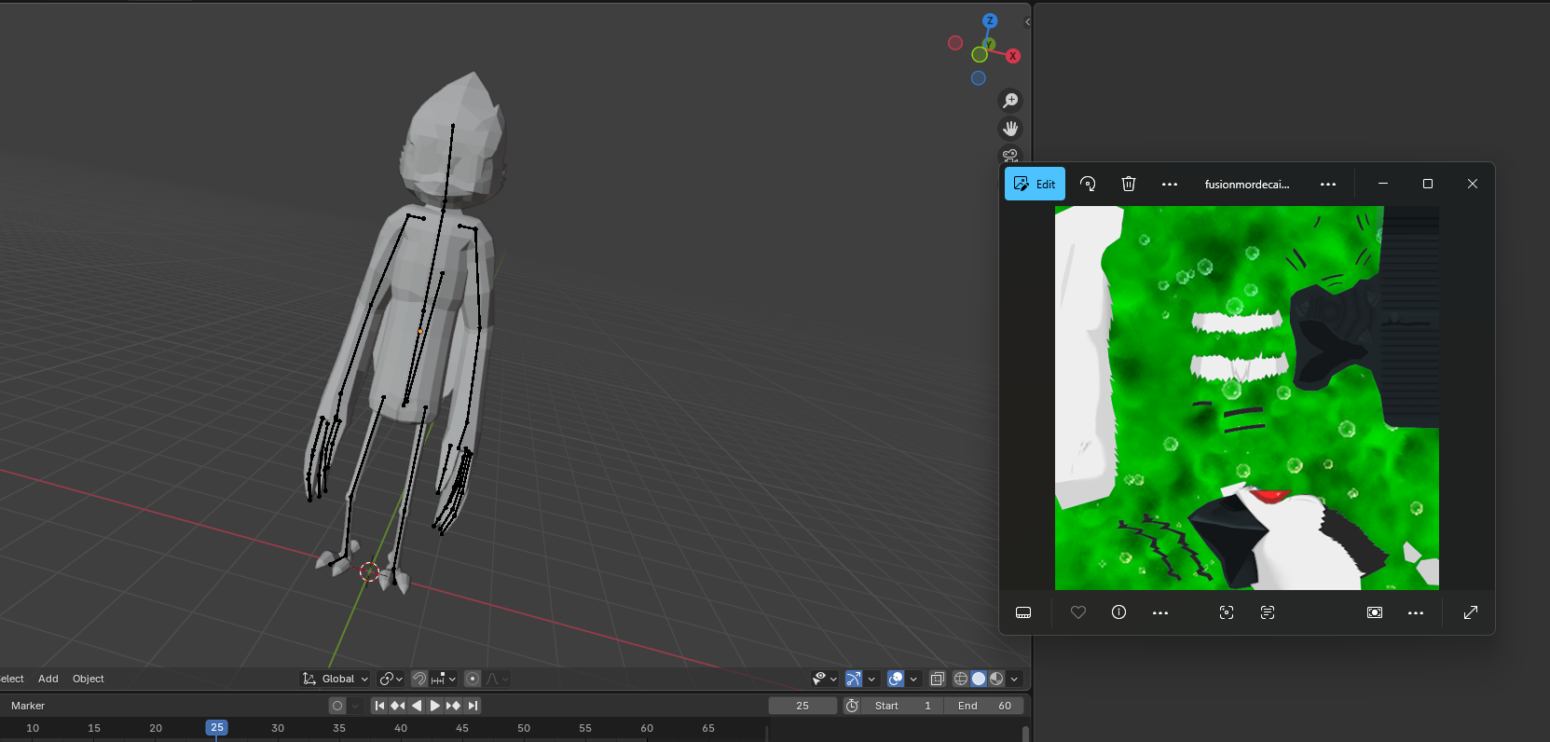This screenshot has height=742, width=1550.
Task: Jump to the timeline start frame
Action: tap(379, 706)
